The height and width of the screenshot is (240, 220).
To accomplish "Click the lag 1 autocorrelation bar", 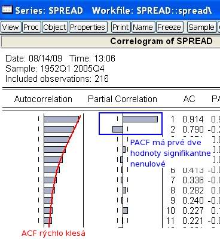I will [62, 119].
